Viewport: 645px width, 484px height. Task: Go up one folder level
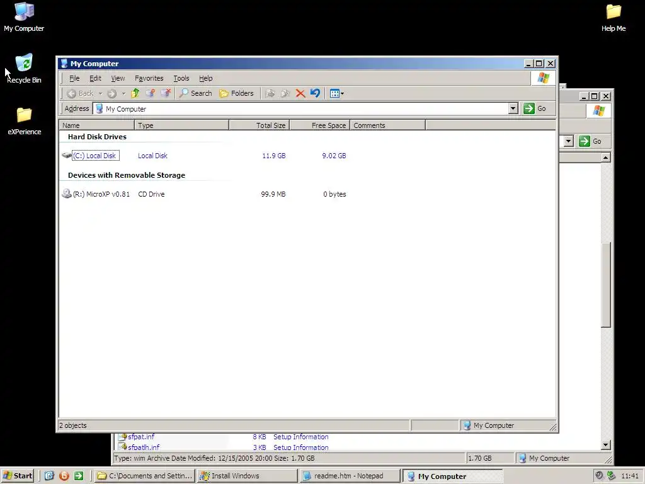(135, 93)
